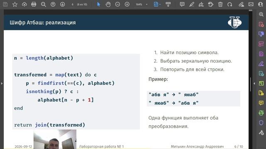This screenshot has height=149, width=266.
Task: Open Organize Pages tool in sidebar
Action: [261, 44]
